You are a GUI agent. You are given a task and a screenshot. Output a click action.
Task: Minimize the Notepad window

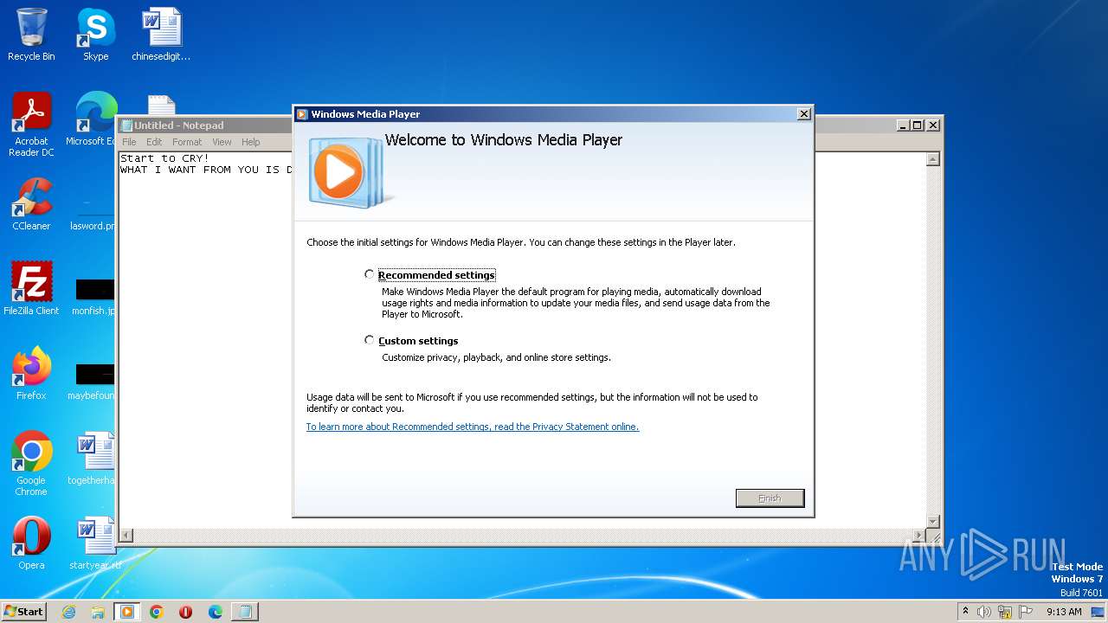[x=903, y=125]
